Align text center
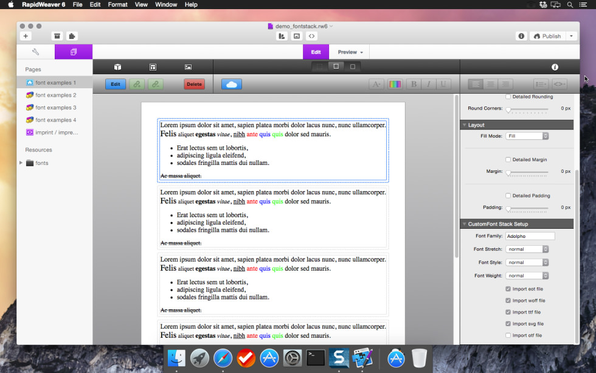The height and width of the screenshot is (373, 596). [x=491, y=84]
